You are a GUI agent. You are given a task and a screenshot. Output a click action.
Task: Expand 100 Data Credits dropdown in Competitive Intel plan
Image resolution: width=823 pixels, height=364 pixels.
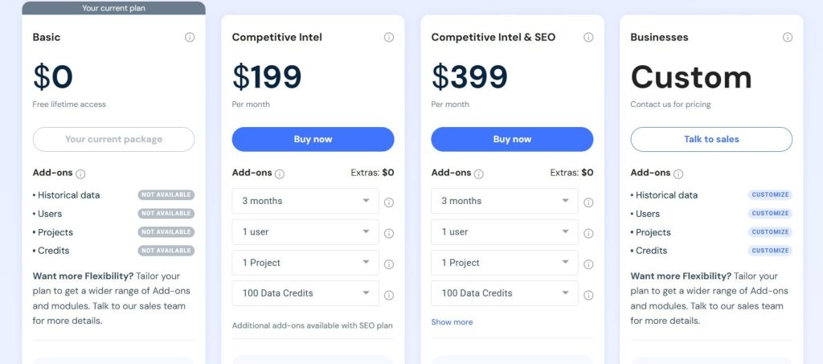(305, 293)
